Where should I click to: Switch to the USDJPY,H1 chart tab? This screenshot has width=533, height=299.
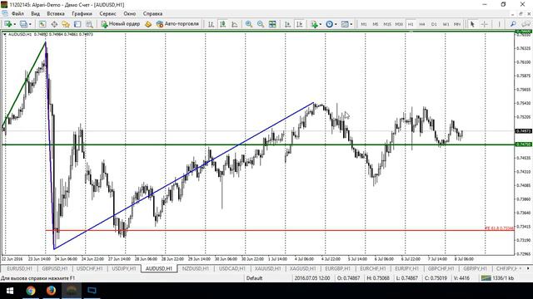(124, 268)
